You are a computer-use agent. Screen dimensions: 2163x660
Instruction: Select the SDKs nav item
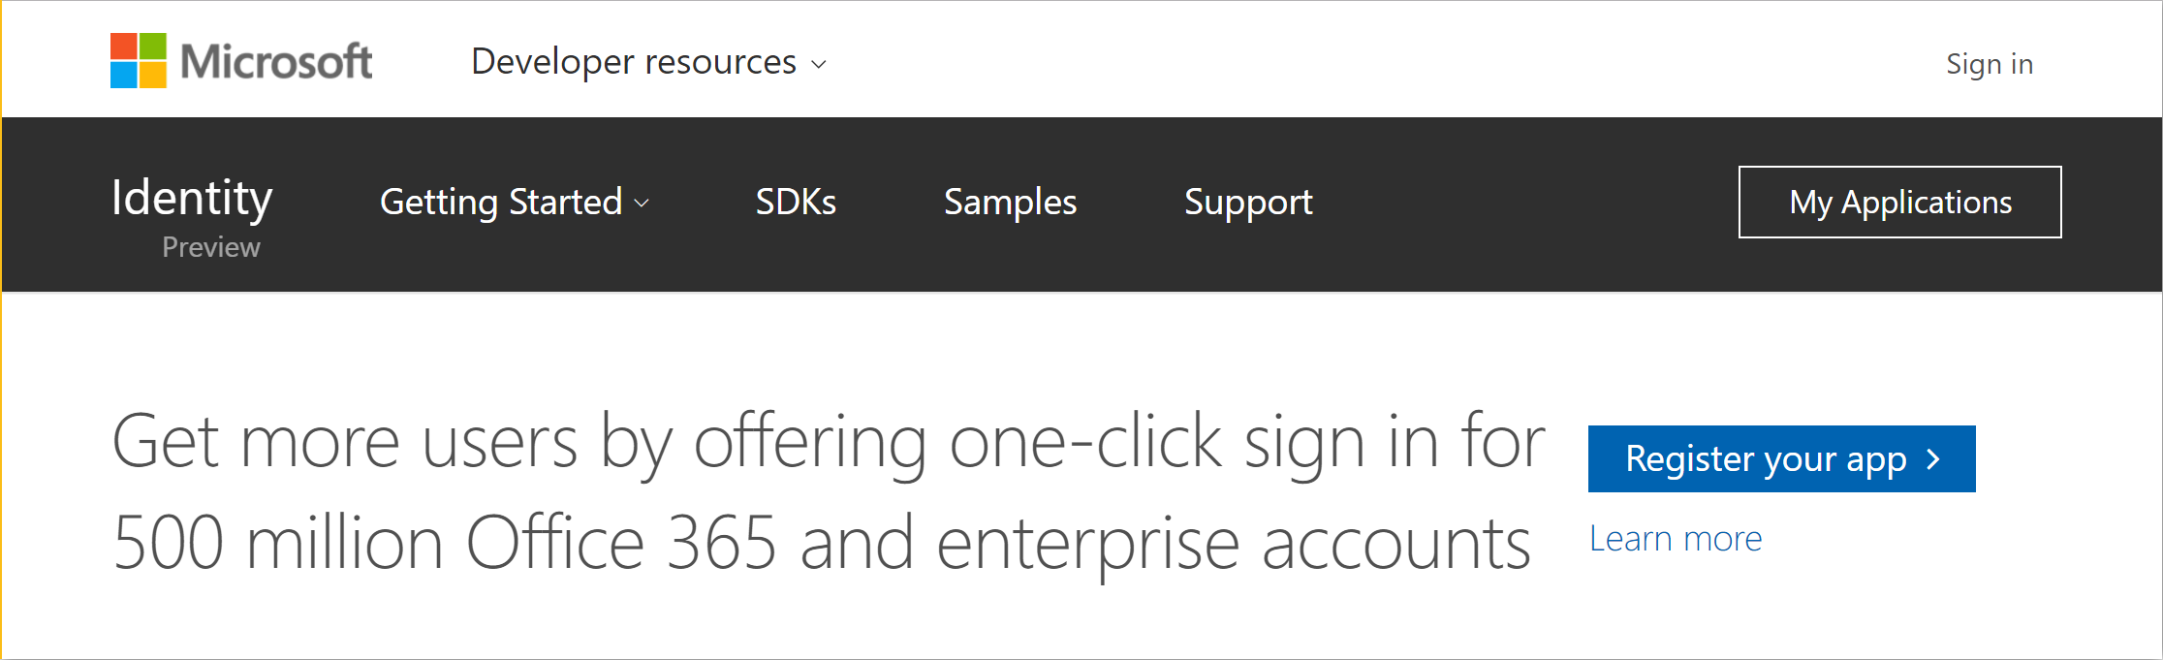click(x=796, y=202)
